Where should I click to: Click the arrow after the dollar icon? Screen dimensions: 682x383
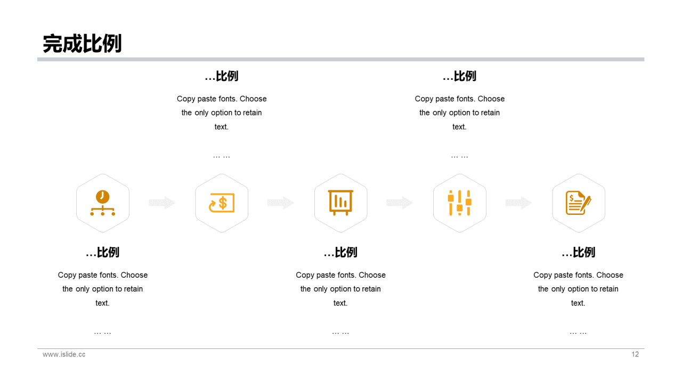(x=281, y=203)
